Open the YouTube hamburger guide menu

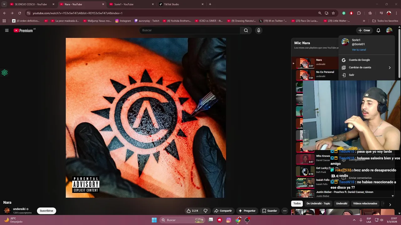point(7,30)
